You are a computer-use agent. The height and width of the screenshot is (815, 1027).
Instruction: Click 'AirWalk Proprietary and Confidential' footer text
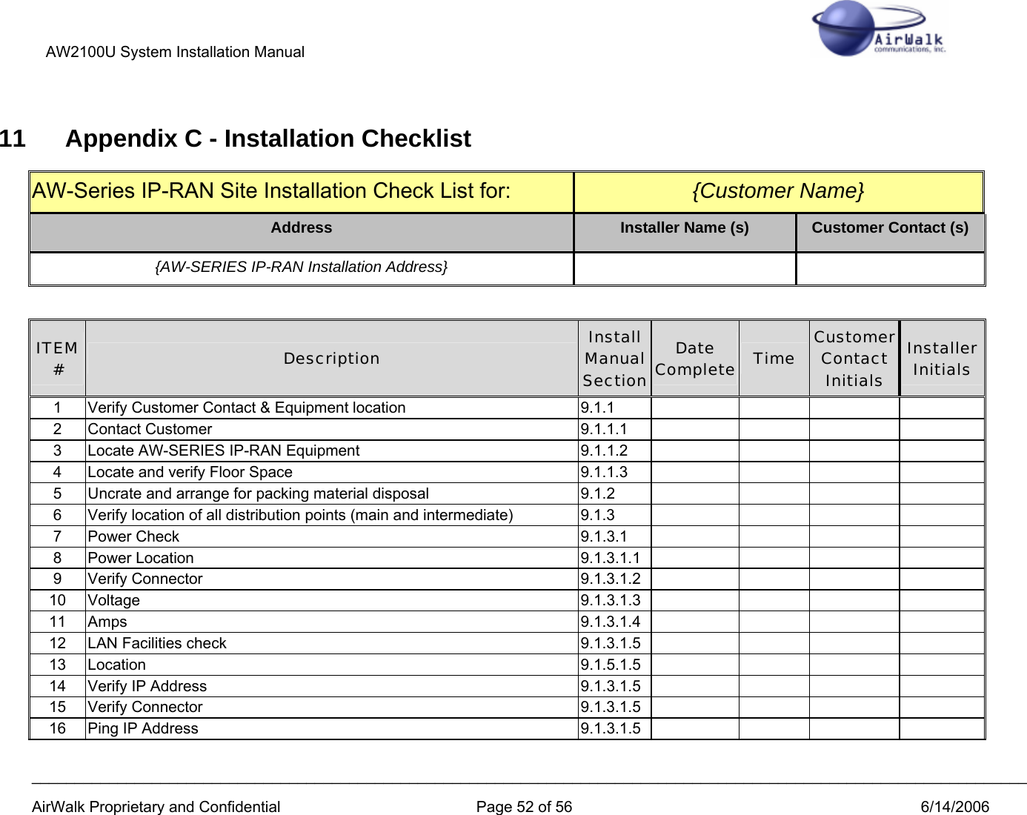click(x=156, y=807)
